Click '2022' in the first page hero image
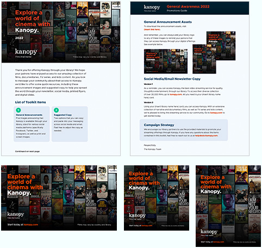 (x=19, y=38)
